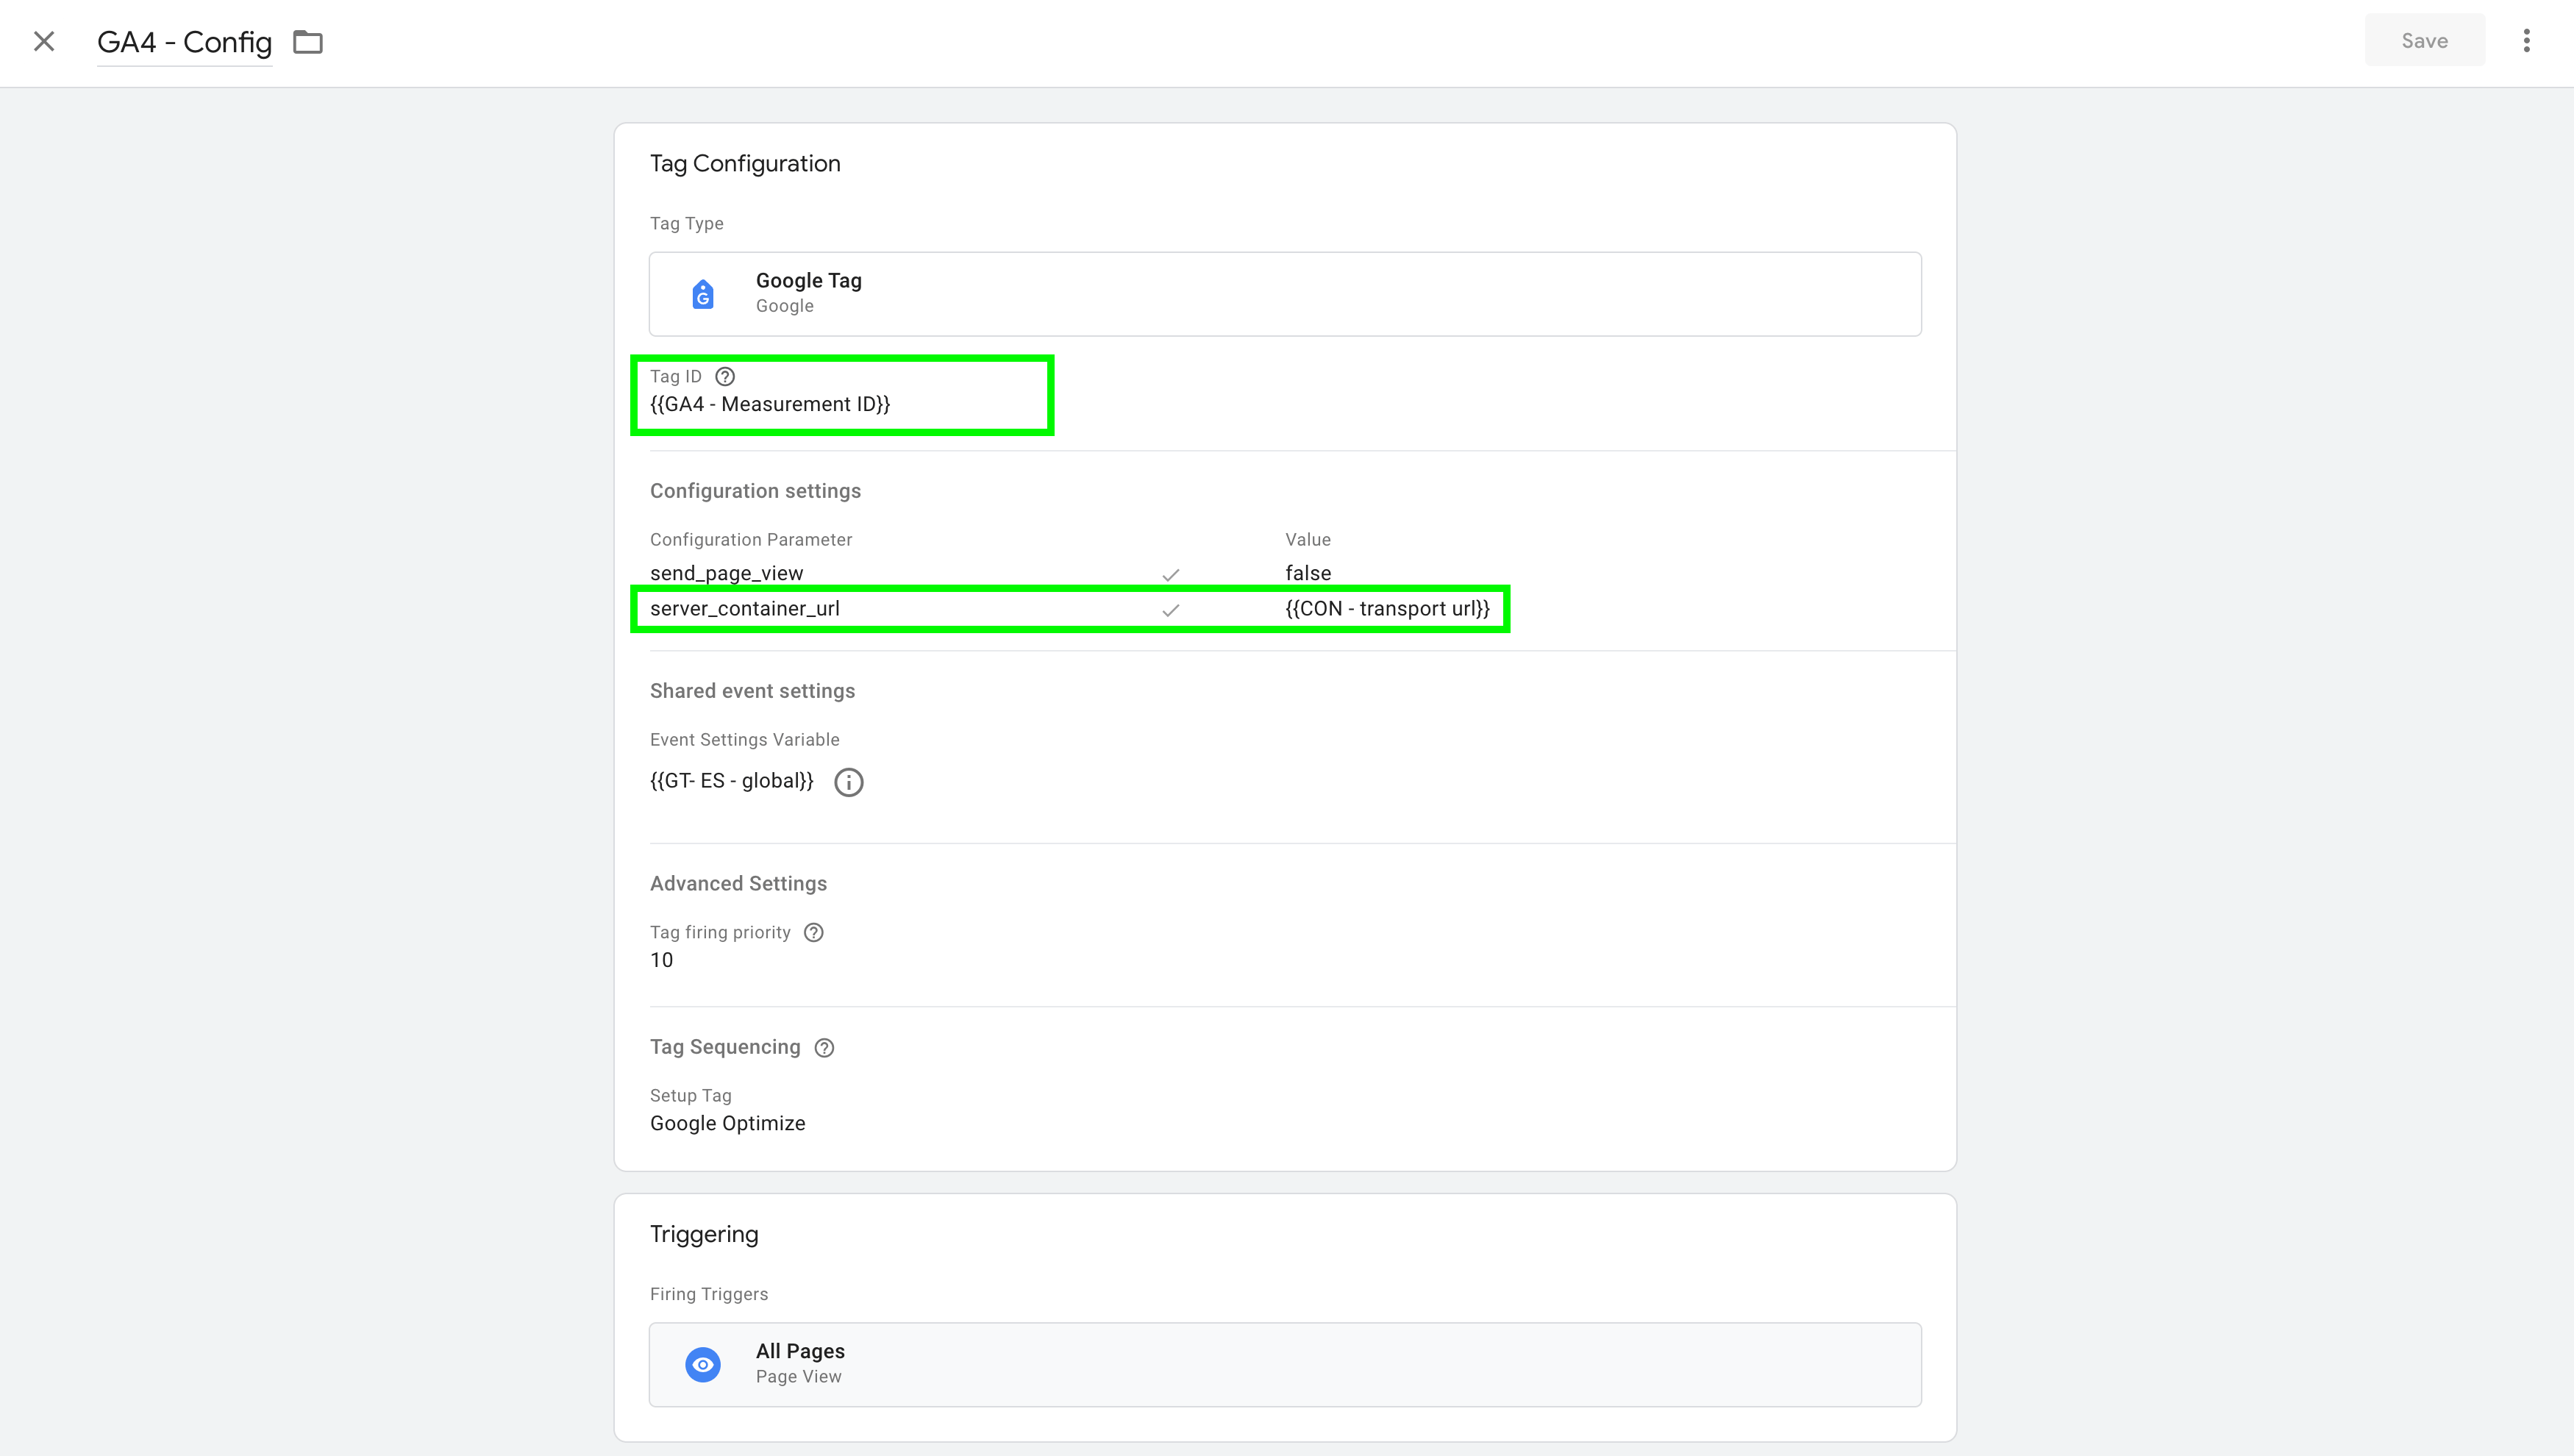This screenshot has width=2574, height=1456.
Task: Click the Triggering section heading
Action: [704, 1235]
